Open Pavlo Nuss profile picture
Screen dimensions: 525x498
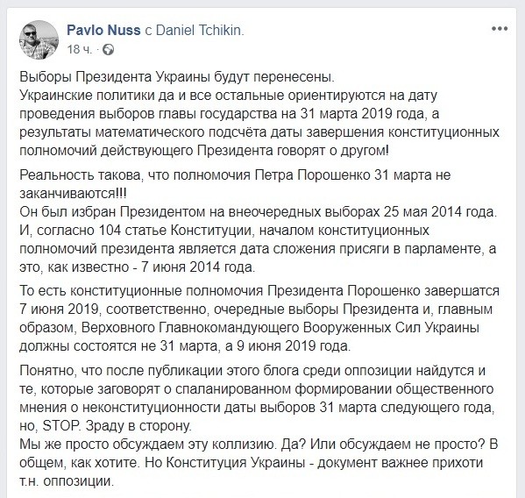[39, 39]
